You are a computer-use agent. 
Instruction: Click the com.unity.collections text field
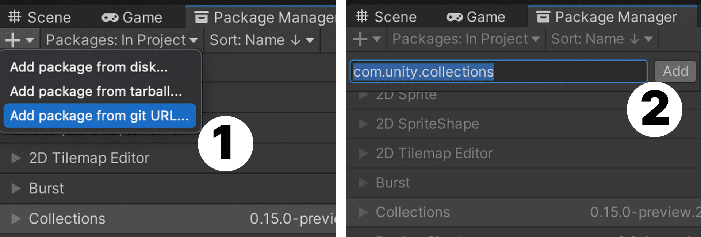coord(499,71)
